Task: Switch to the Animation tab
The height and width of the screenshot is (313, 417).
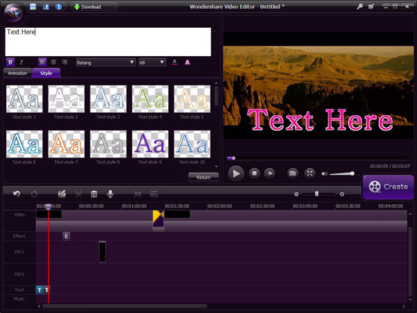Action: pyautogui.click(x=17, y=73)
